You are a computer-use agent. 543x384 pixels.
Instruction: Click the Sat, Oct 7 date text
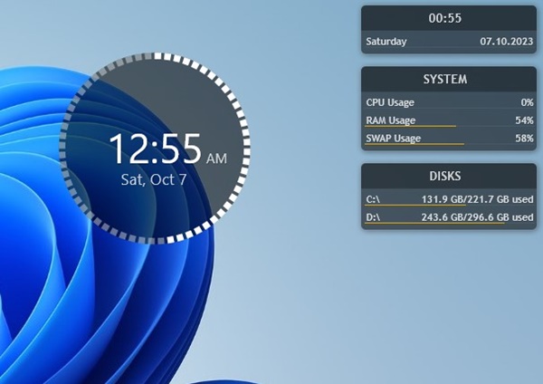click(154, 179)
